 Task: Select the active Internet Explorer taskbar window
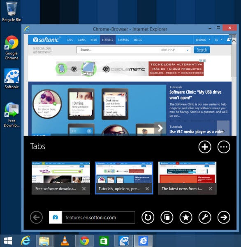click(143, 241)
